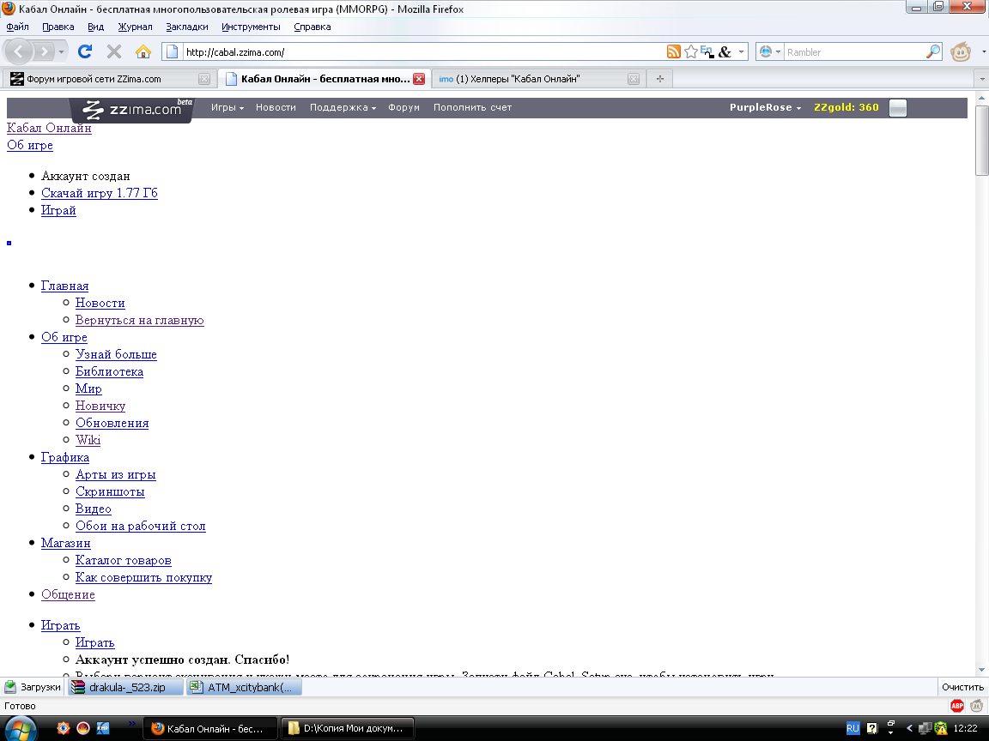The height and width of the screenshot is (741, 989).
Task: Open the Закладки menu
Action: coord(186,27)
